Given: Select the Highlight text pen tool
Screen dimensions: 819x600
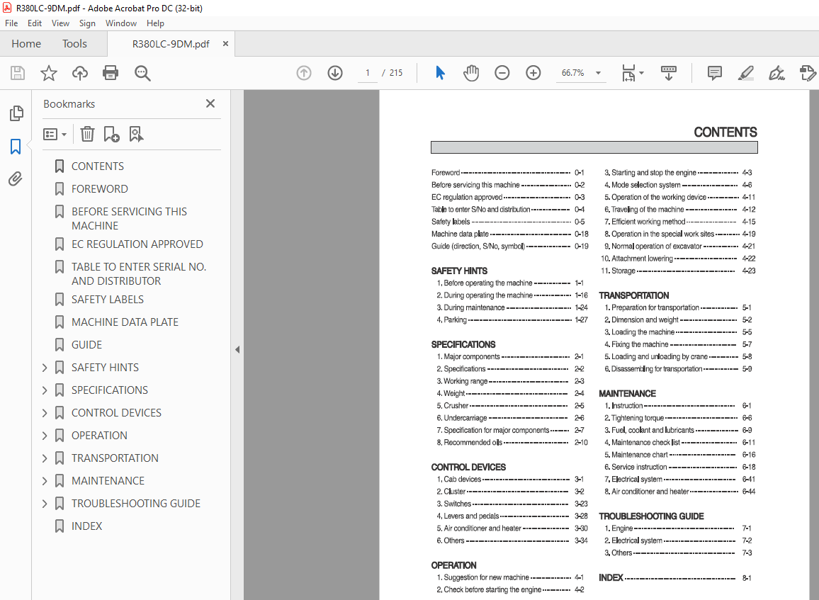Looking at the screenshot, I should pyautogui.click(x=745, y=73).
